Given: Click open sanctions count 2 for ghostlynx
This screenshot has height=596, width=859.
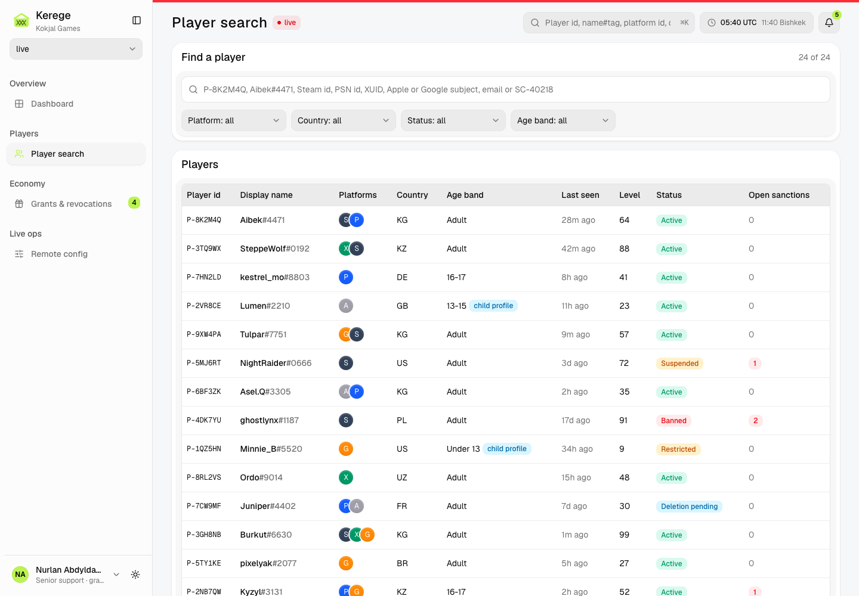Looking at the screenshot, I should pos(755,421).
